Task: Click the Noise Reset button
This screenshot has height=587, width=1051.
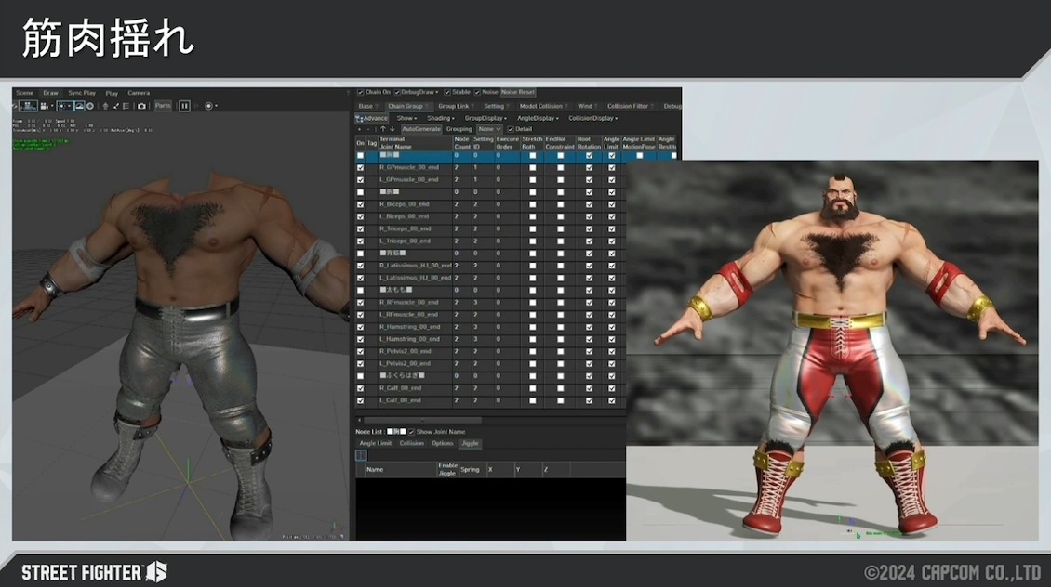Action: pyautogui.click(x=518, y=92)
